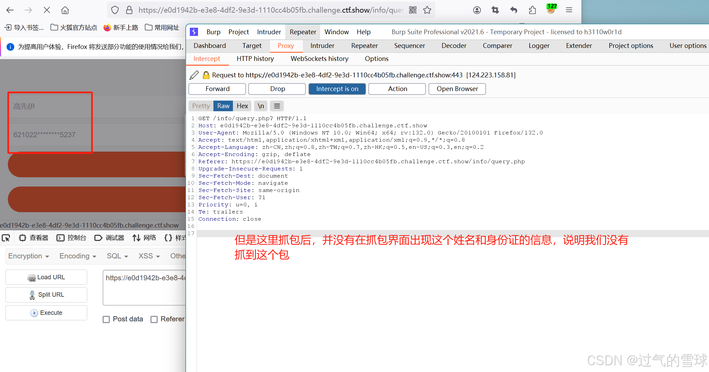The width and height of the screenshot is (709, 372).
Task: Switch to HTTP history tab
Action: tap(255, 59)
